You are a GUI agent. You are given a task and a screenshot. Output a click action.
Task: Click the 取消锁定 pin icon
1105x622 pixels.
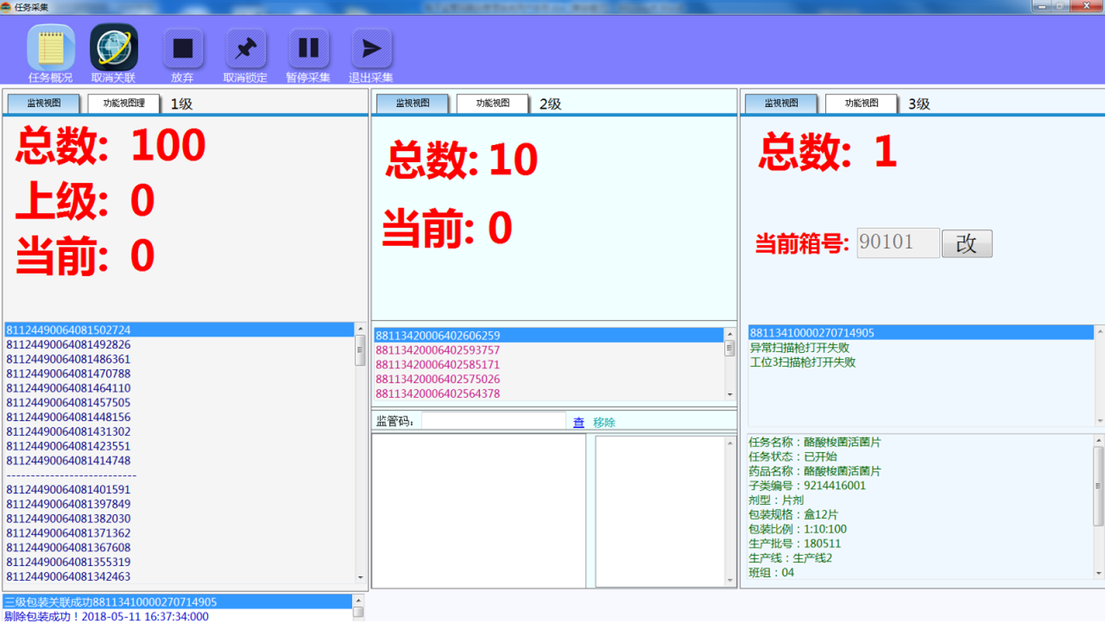pyautogui.click(x=245, y=49)
